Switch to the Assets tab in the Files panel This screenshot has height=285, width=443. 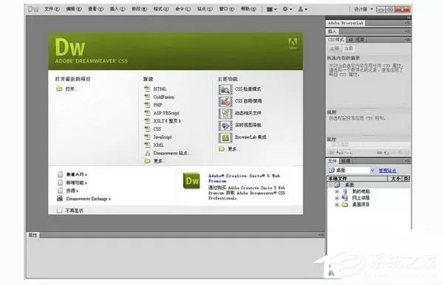[346, 161]
